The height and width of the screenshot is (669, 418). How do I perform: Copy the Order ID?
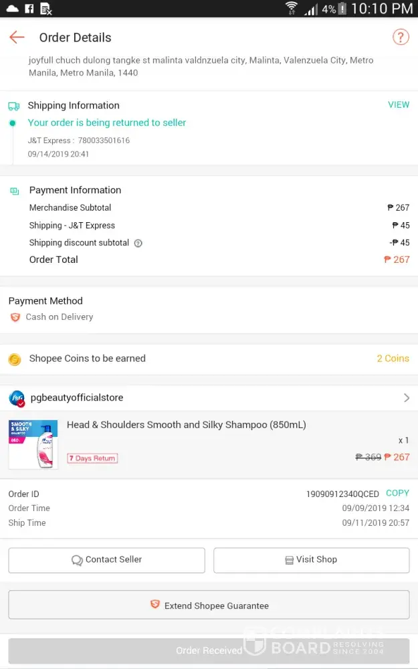point(397,494)
